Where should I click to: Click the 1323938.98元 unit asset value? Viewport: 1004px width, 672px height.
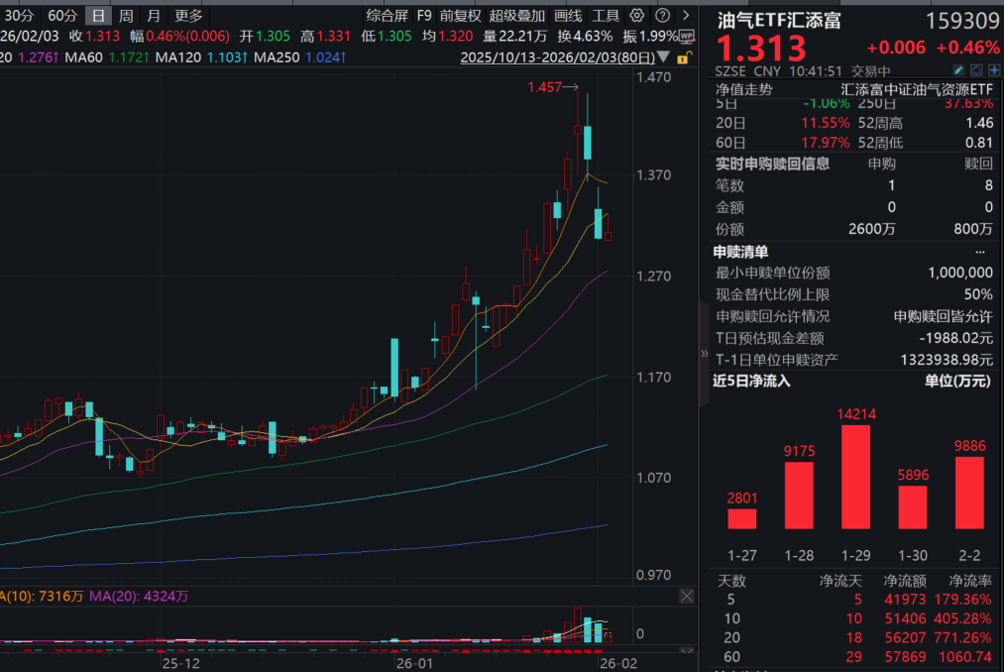coord(948,360)
